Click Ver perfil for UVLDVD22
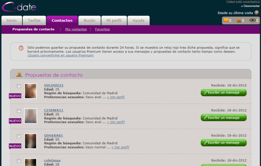This screenshot has height=166, width=261. [x=116, y=97]
